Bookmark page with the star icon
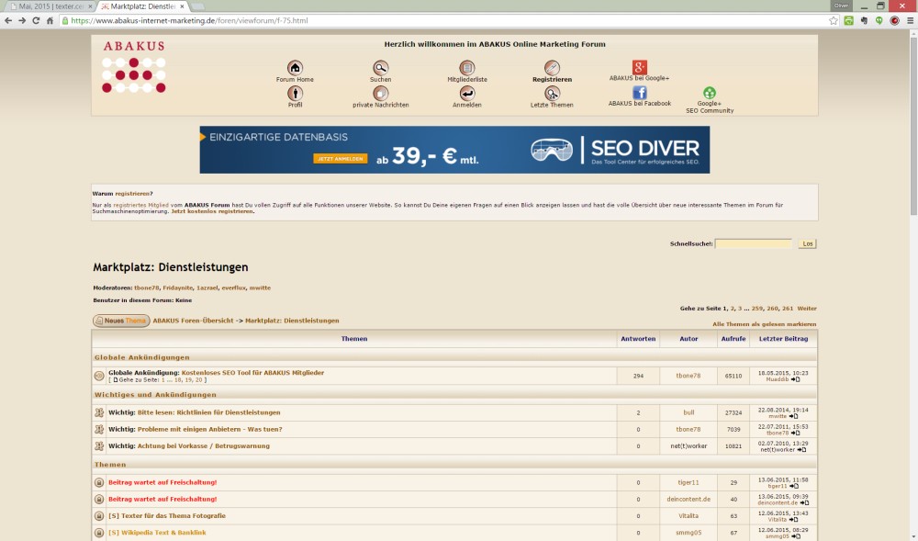918x541 pixels. tap(833, 20)
